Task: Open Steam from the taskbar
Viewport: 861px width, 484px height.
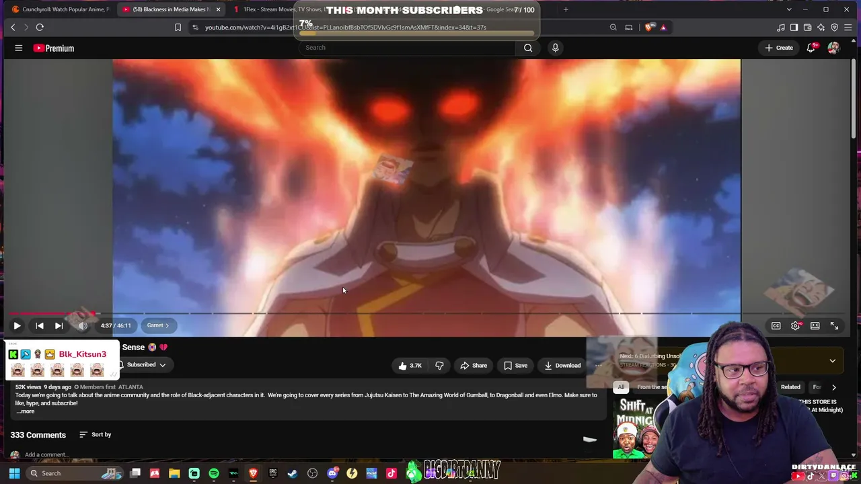Action: pos(293,473)
